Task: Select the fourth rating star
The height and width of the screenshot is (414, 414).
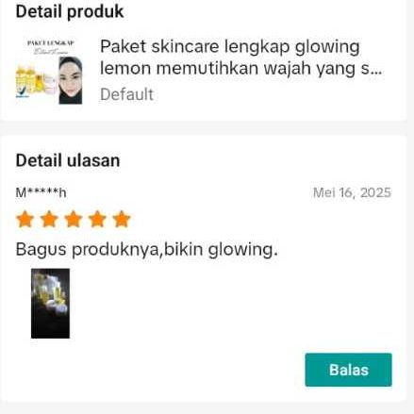Action: 97,219
